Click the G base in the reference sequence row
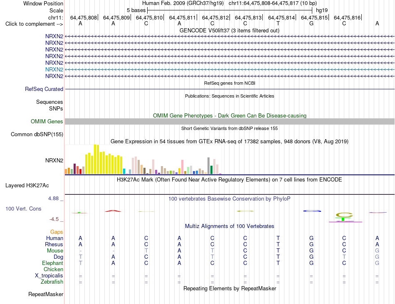The width and height of the screenshot is (395, 304). click(311, 23)
